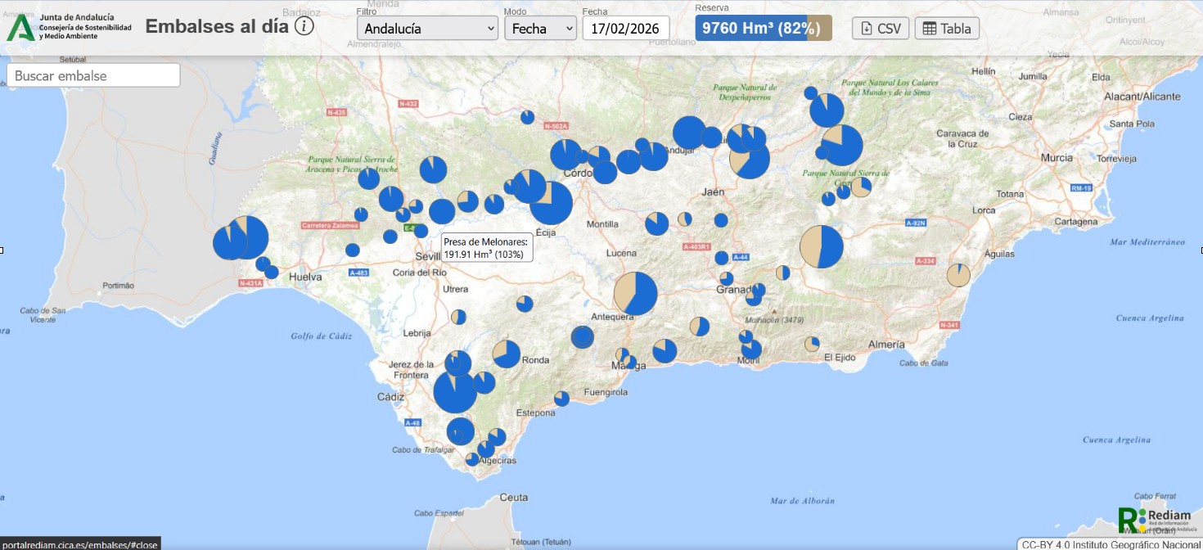This screenshot has height=550, width=1203.
Task: Focus the Buscar embalse search box
Action: [93, 75]
